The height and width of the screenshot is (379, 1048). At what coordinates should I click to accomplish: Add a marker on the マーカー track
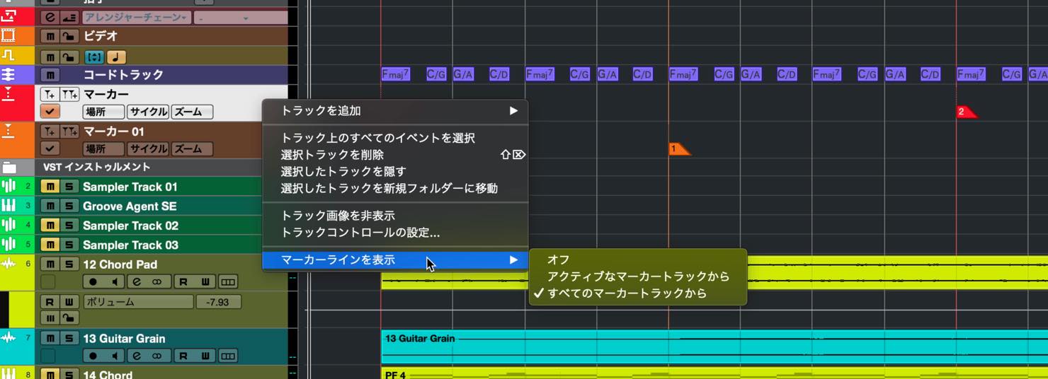[x=50, y=95]
